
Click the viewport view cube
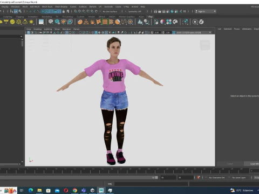[205, 45]
